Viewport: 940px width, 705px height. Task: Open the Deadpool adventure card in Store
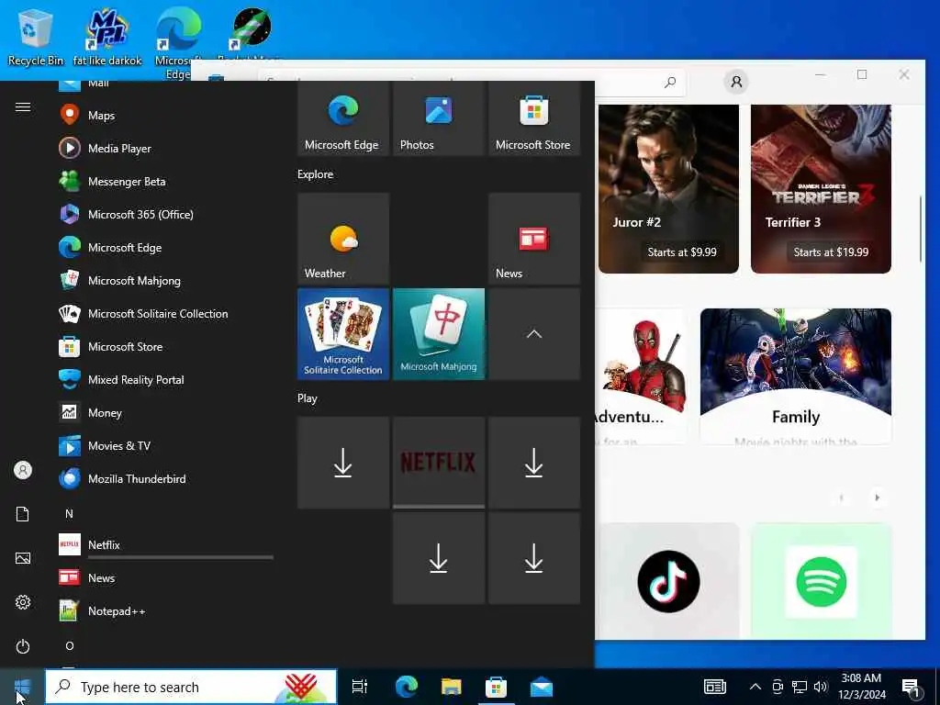(641, 376)
